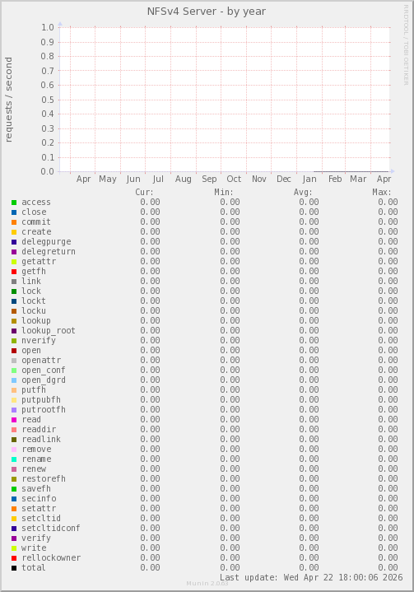Click the 'Avg:' column header
The width and height of the screenshot is (414, 592).
click(303, 192)
